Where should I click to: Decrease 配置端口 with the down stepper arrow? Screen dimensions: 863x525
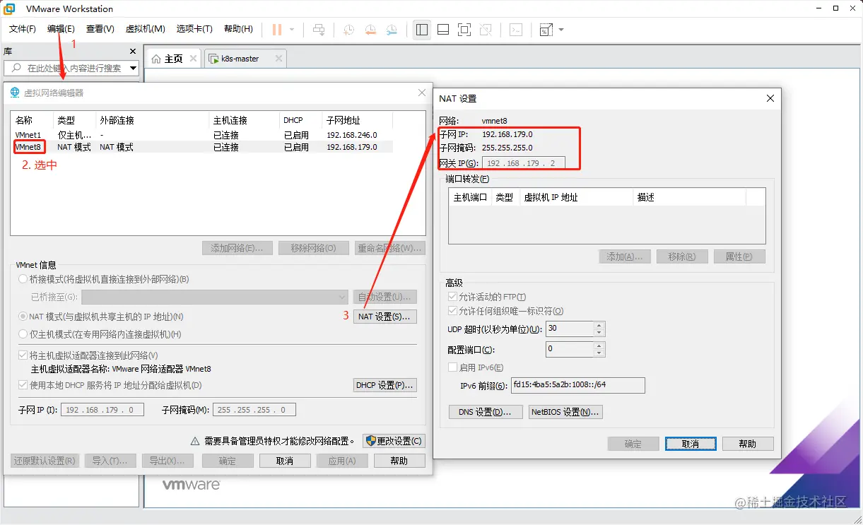click(x=599, y=353)
